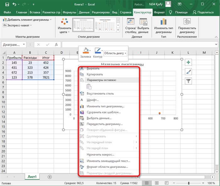The width and height of the screenshot is (220, 186).
Task: Click the Undo arrow icon
Action: [x=14, y=4]
